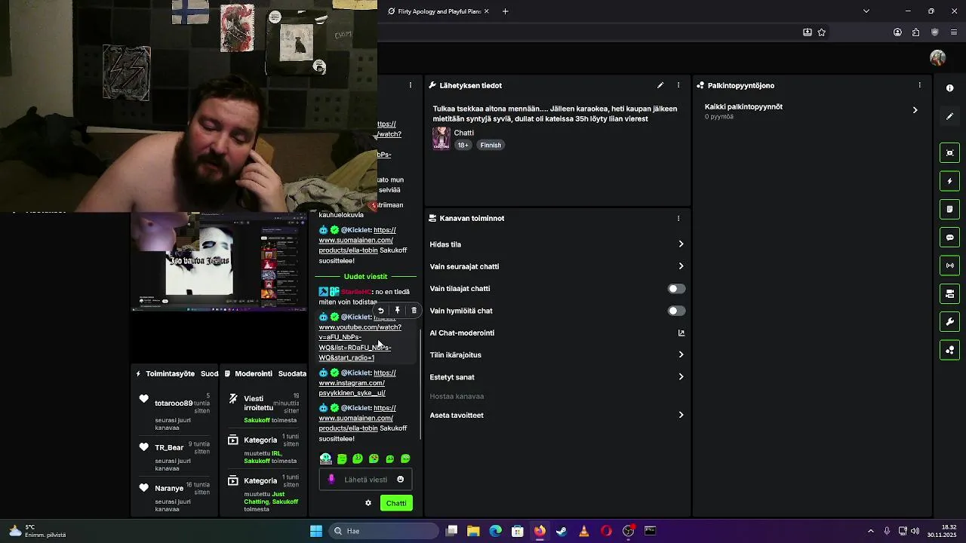Select the first quick emote below the chat
The image size is (966, 543).
[326, 459]
